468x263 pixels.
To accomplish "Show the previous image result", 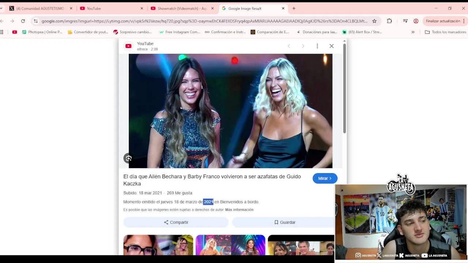I will pyautogui.click(x=289, y=46).
